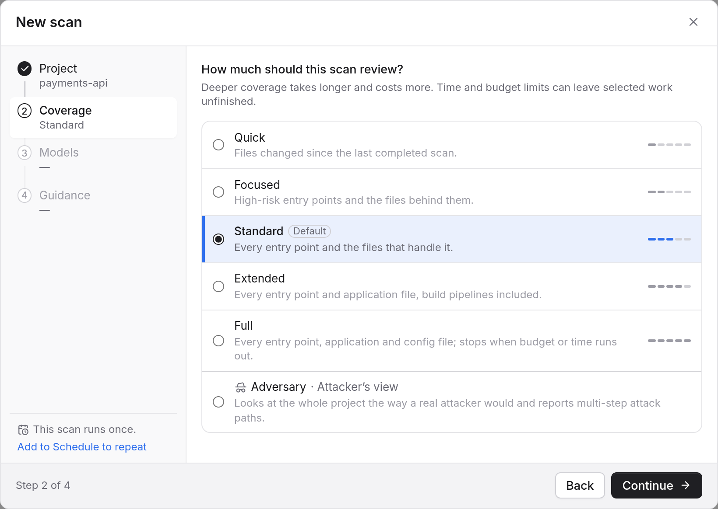Click the step 4 Guidance circle icon
The height and width of the screenshot is (509, 718).
[x=25, y=195]
